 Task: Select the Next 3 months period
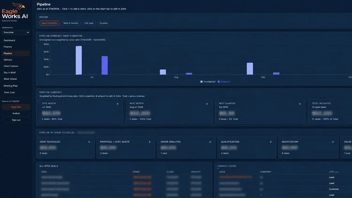pos(49,23)
